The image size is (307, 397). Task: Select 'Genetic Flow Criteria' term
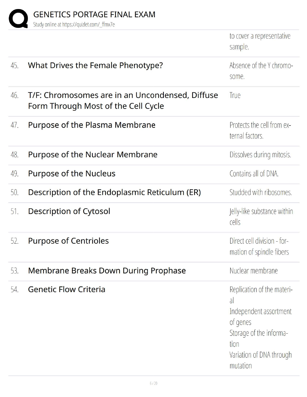pos(67,290)
